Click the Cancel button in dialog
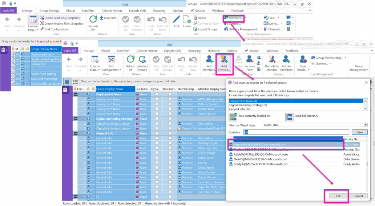The height and width of the screenshot is (206, 375). coord(358,196)
